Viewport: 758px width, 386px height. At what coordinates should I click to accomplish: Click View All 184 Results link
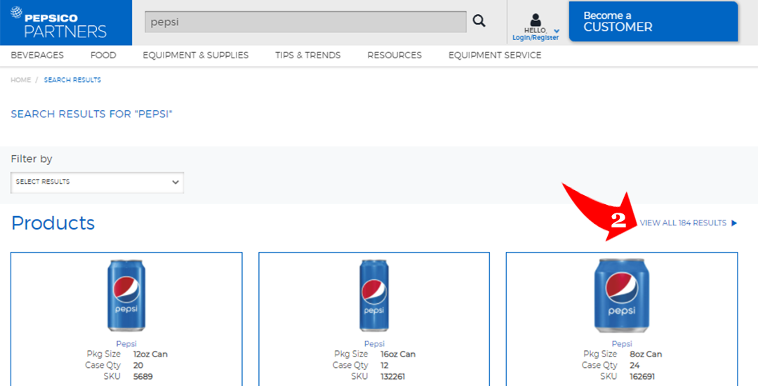tap(683, 222)
